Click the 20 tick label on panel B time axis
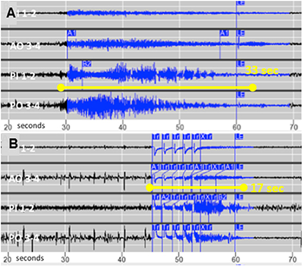Image resolution: width=303 pixels, height=266 pixels. 8,259
